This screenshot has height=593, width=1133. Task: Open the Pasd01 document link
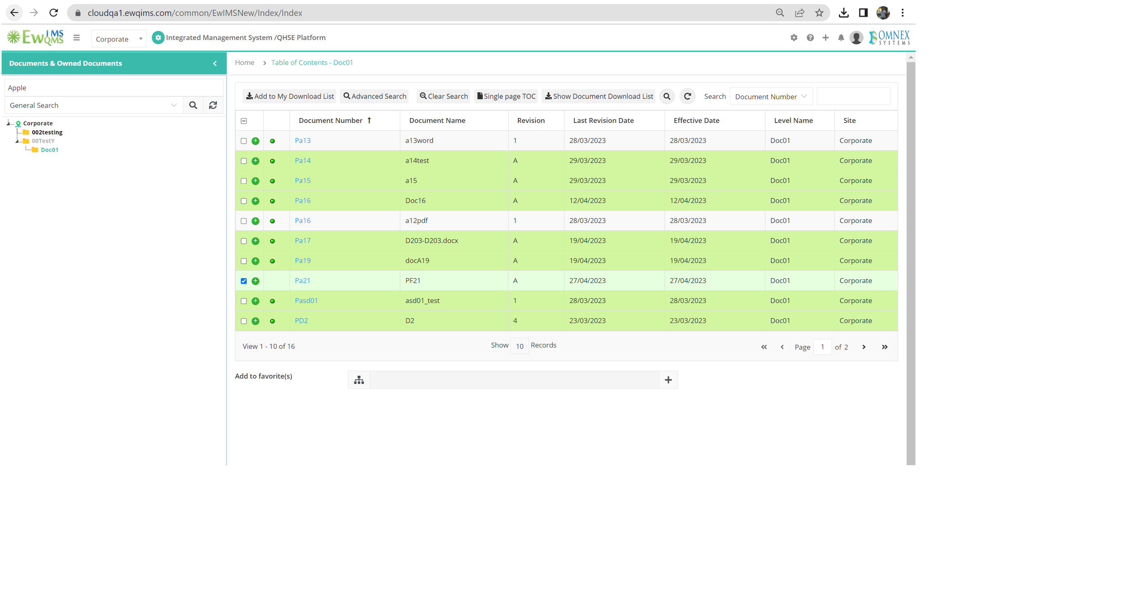(306, 301)
